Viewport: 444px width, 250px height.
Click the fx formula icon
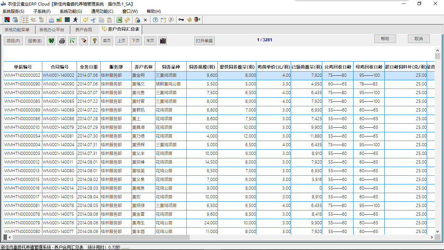[72, 41]
